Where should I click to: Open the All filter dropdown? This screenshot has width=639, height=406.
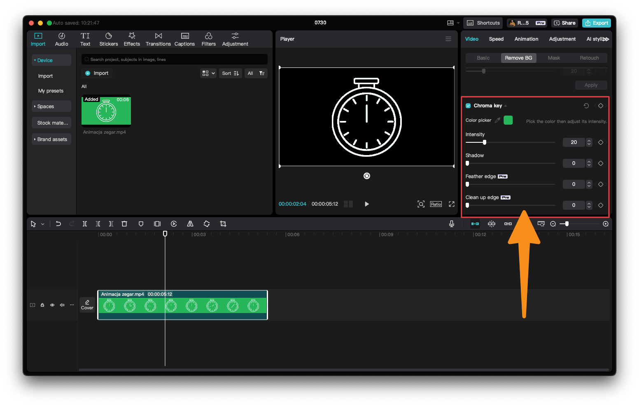click(256, 73)
